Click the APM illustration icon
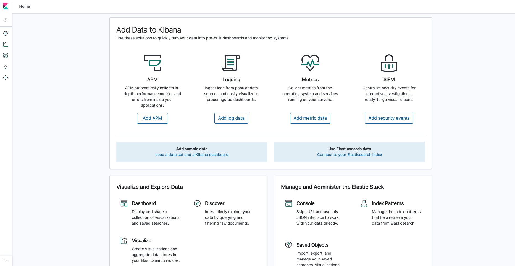Screen dimensions: 515x266 point(153,63)
